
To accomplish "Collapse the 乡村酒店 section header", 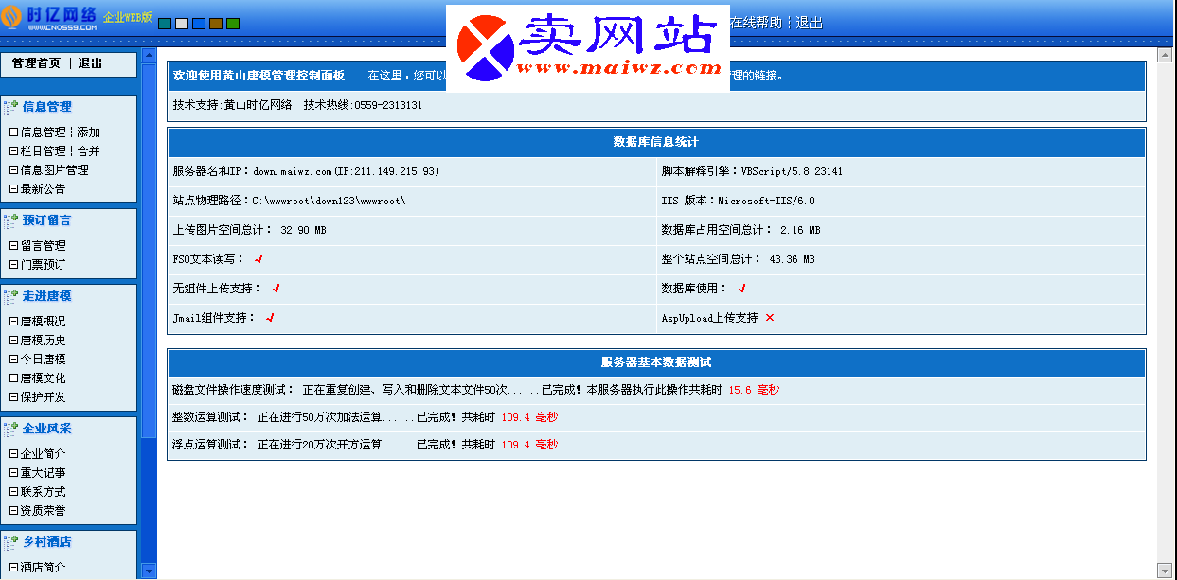I will tap(47, 542).
